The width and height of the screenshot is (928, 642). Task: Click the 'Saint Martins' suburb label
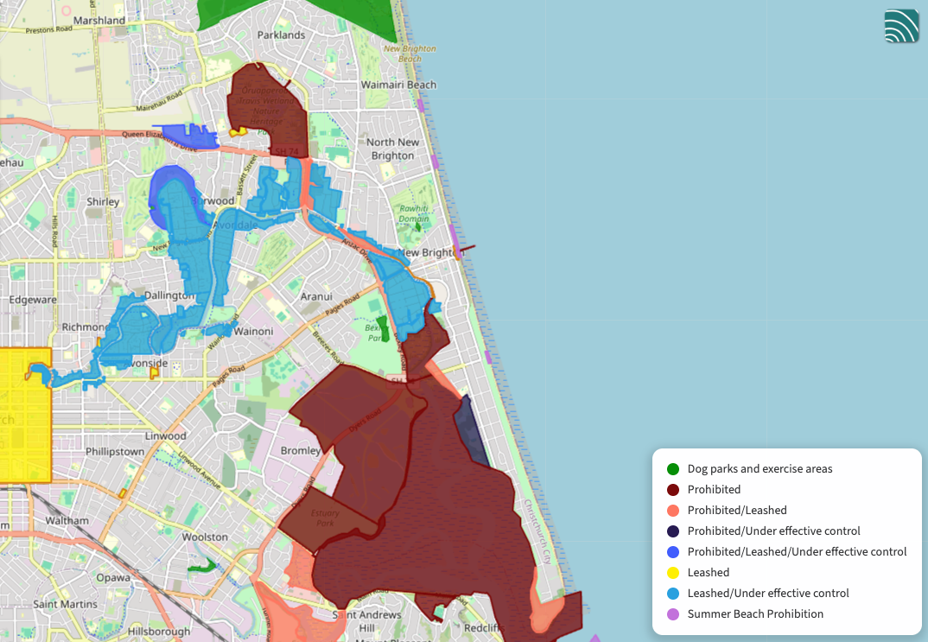click(65, 604)
